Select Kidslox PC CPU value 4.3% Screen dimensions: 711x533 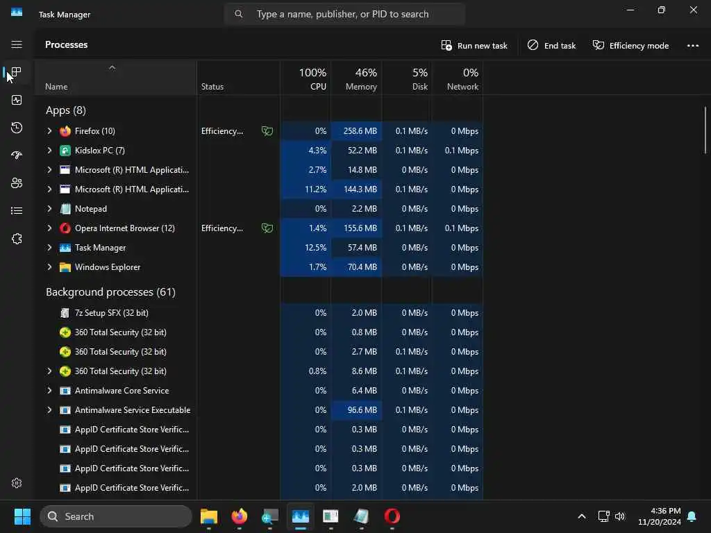pyautogui.click(x=306, y=151)
